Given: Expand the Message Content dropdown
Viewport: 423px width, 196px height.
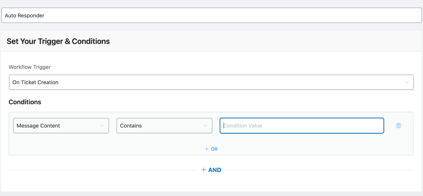Looking at the screenshot, I should 61,126.
